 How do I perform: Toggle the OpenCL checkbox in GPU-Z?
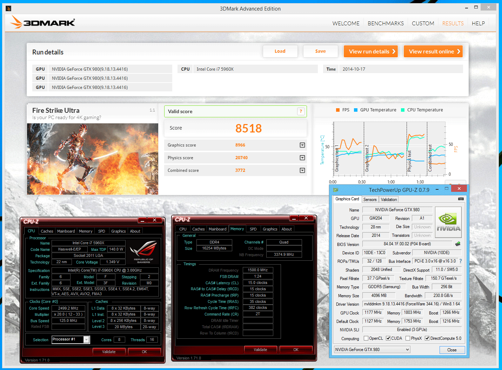click(366, 338)
